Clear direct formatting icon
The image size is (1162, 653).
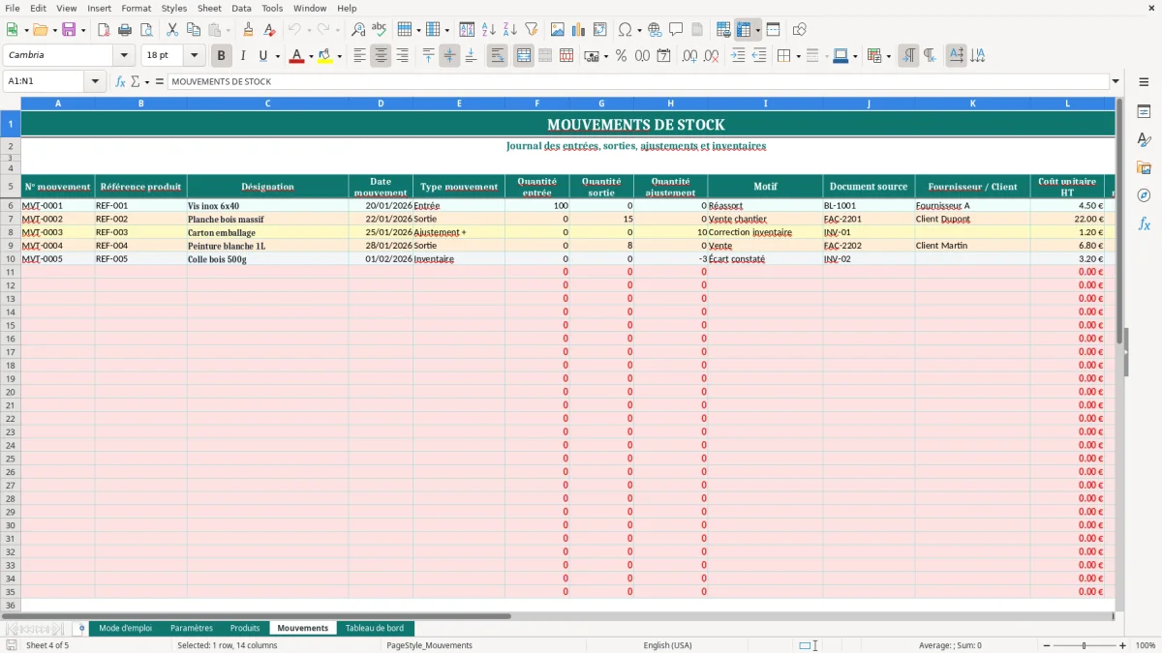pyautogui.click(x=270, y=30)
